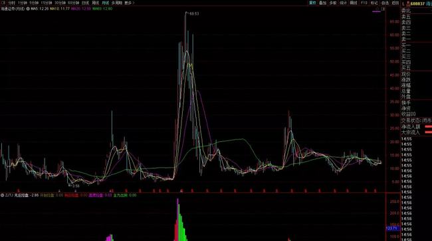This screenshot has width=432, height=241.
Task: Switch chart to 周线 weekly period
Action: coord(95,3)
